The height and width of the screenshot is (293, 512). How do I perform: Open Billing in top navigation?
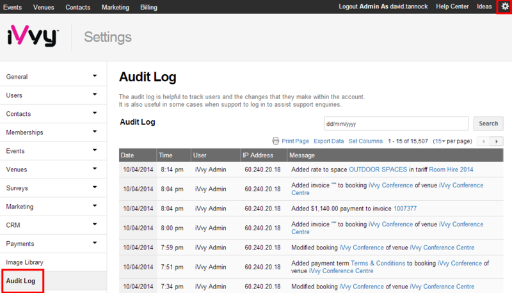click(x=148, y=7)
